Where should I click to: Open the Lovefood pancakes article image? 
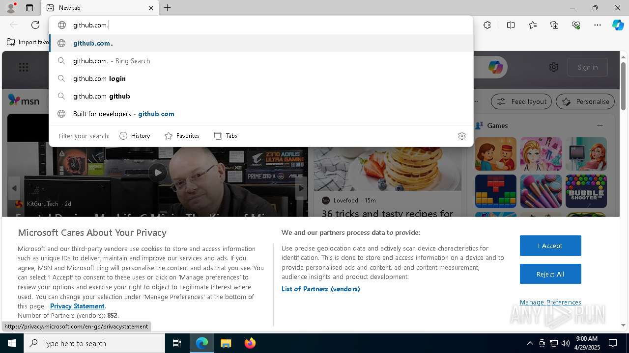tap(388, 169)
